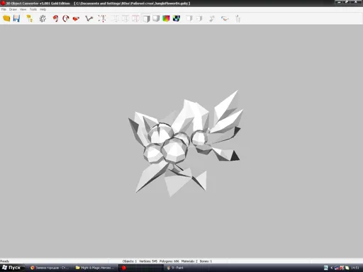This screenshot has width=363, height=272.
Task: Open the Tools menu
Action: [x=33, y=9]
